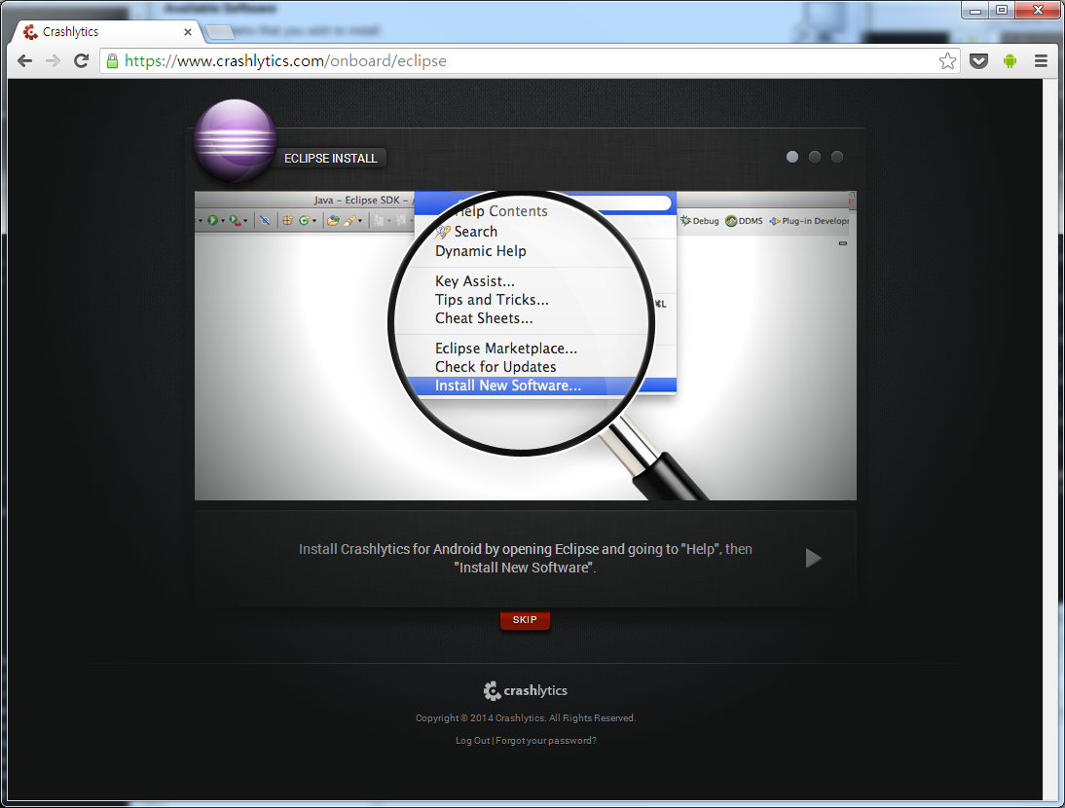The height and width of the screenshot is (808, 1065).
Task: Click the Crashlytics logo in the footer
Action: click(x=525, y=691)
